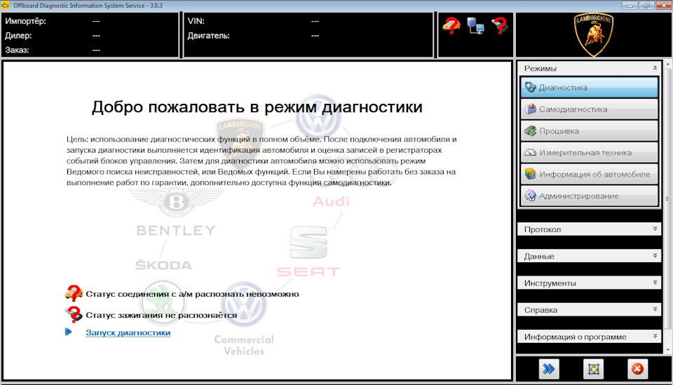Open Информация об автомобиле mode
The width and height of the screenshot is (673, 385).
coord(589,174)
